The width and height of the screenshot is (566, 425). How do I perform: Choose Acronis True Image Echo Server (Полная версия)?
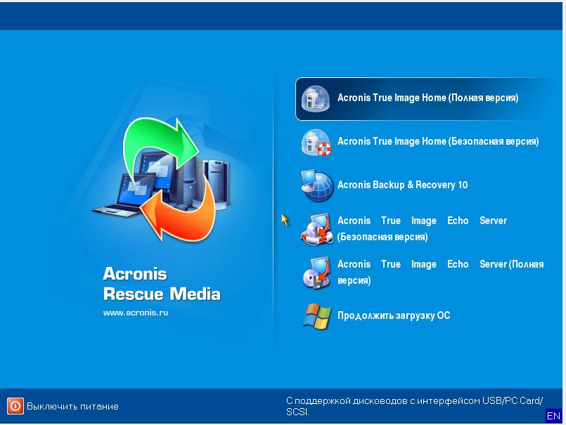[439, 273]
